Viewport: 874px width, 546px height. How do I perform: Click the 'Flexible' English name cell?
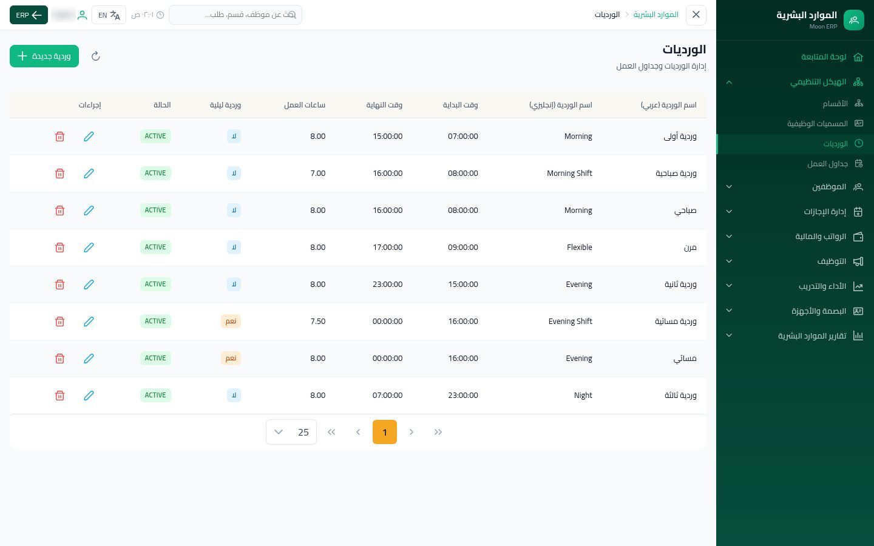[x=580, y=248]
